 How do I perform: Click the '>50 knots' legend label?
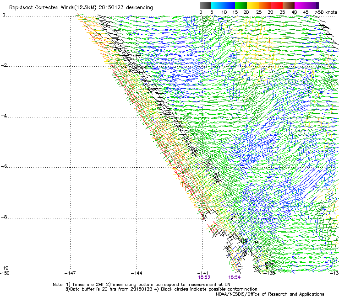point(326,12)
